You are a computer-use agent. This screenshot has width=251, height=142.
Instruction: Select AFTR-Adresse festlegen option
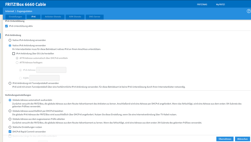click(17, 63)
